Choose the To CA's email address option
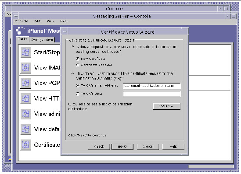 pos(78,86)
